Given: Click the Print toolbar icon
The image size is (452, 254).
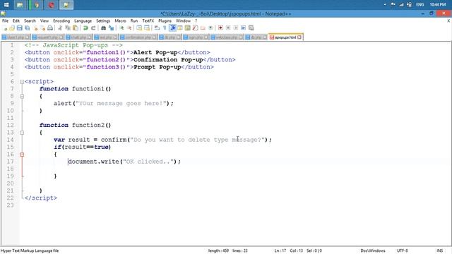Looking at the screenshot, I should [50, 28].
